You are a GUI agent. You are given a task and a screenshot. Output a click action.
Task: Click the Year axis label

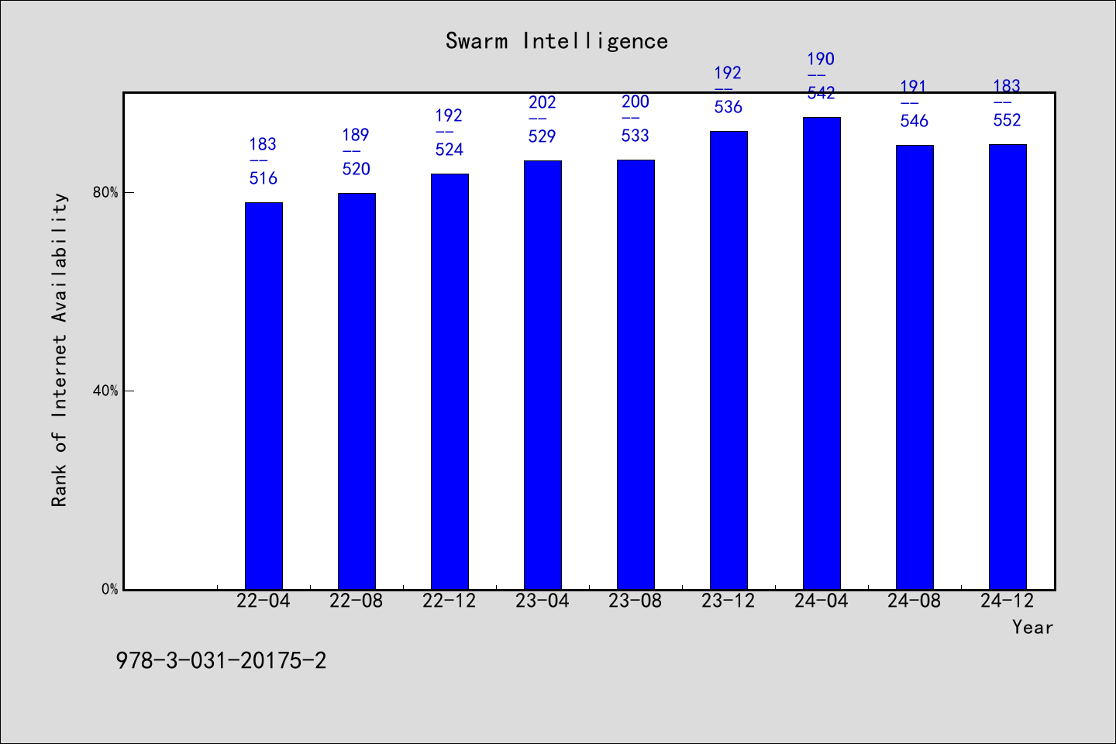pos(1032,627)
